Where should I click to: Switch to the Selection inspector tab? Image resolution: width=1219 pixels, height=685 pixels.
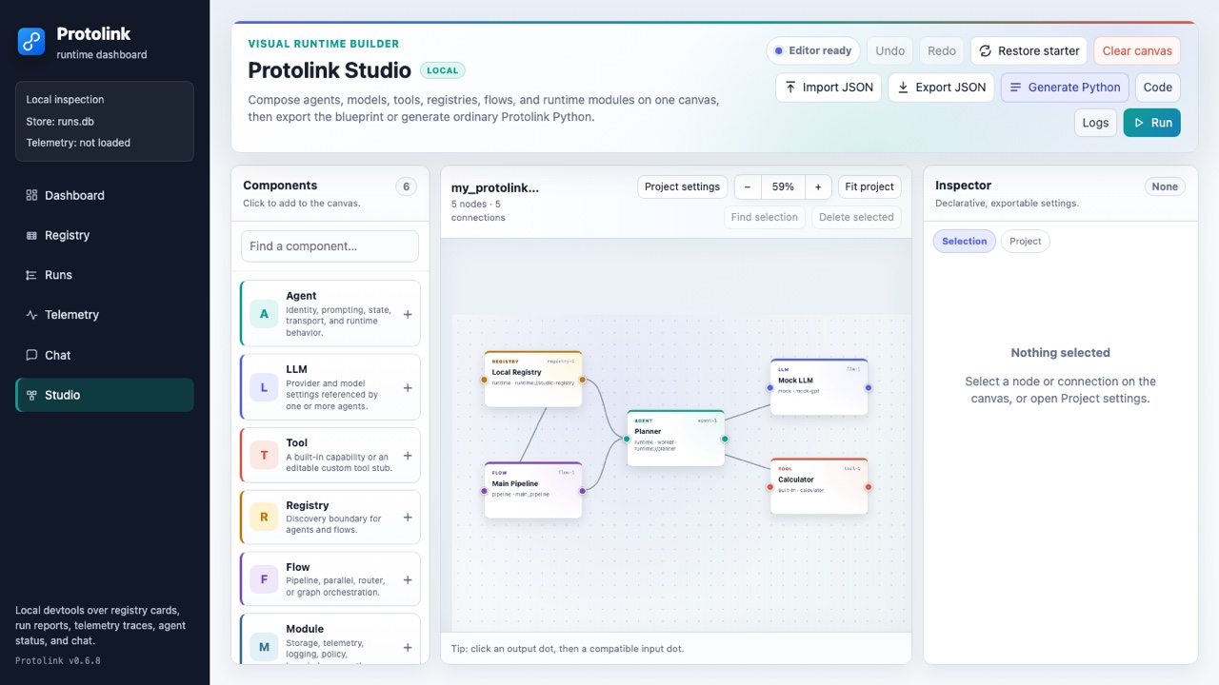(964, 241)
